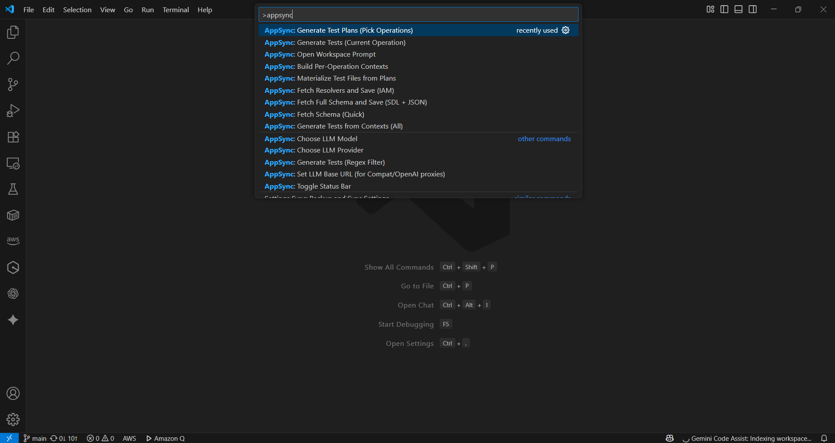Open Run and Debug view
This screenshot has height=443, width=835.
[x=13, y=111]
